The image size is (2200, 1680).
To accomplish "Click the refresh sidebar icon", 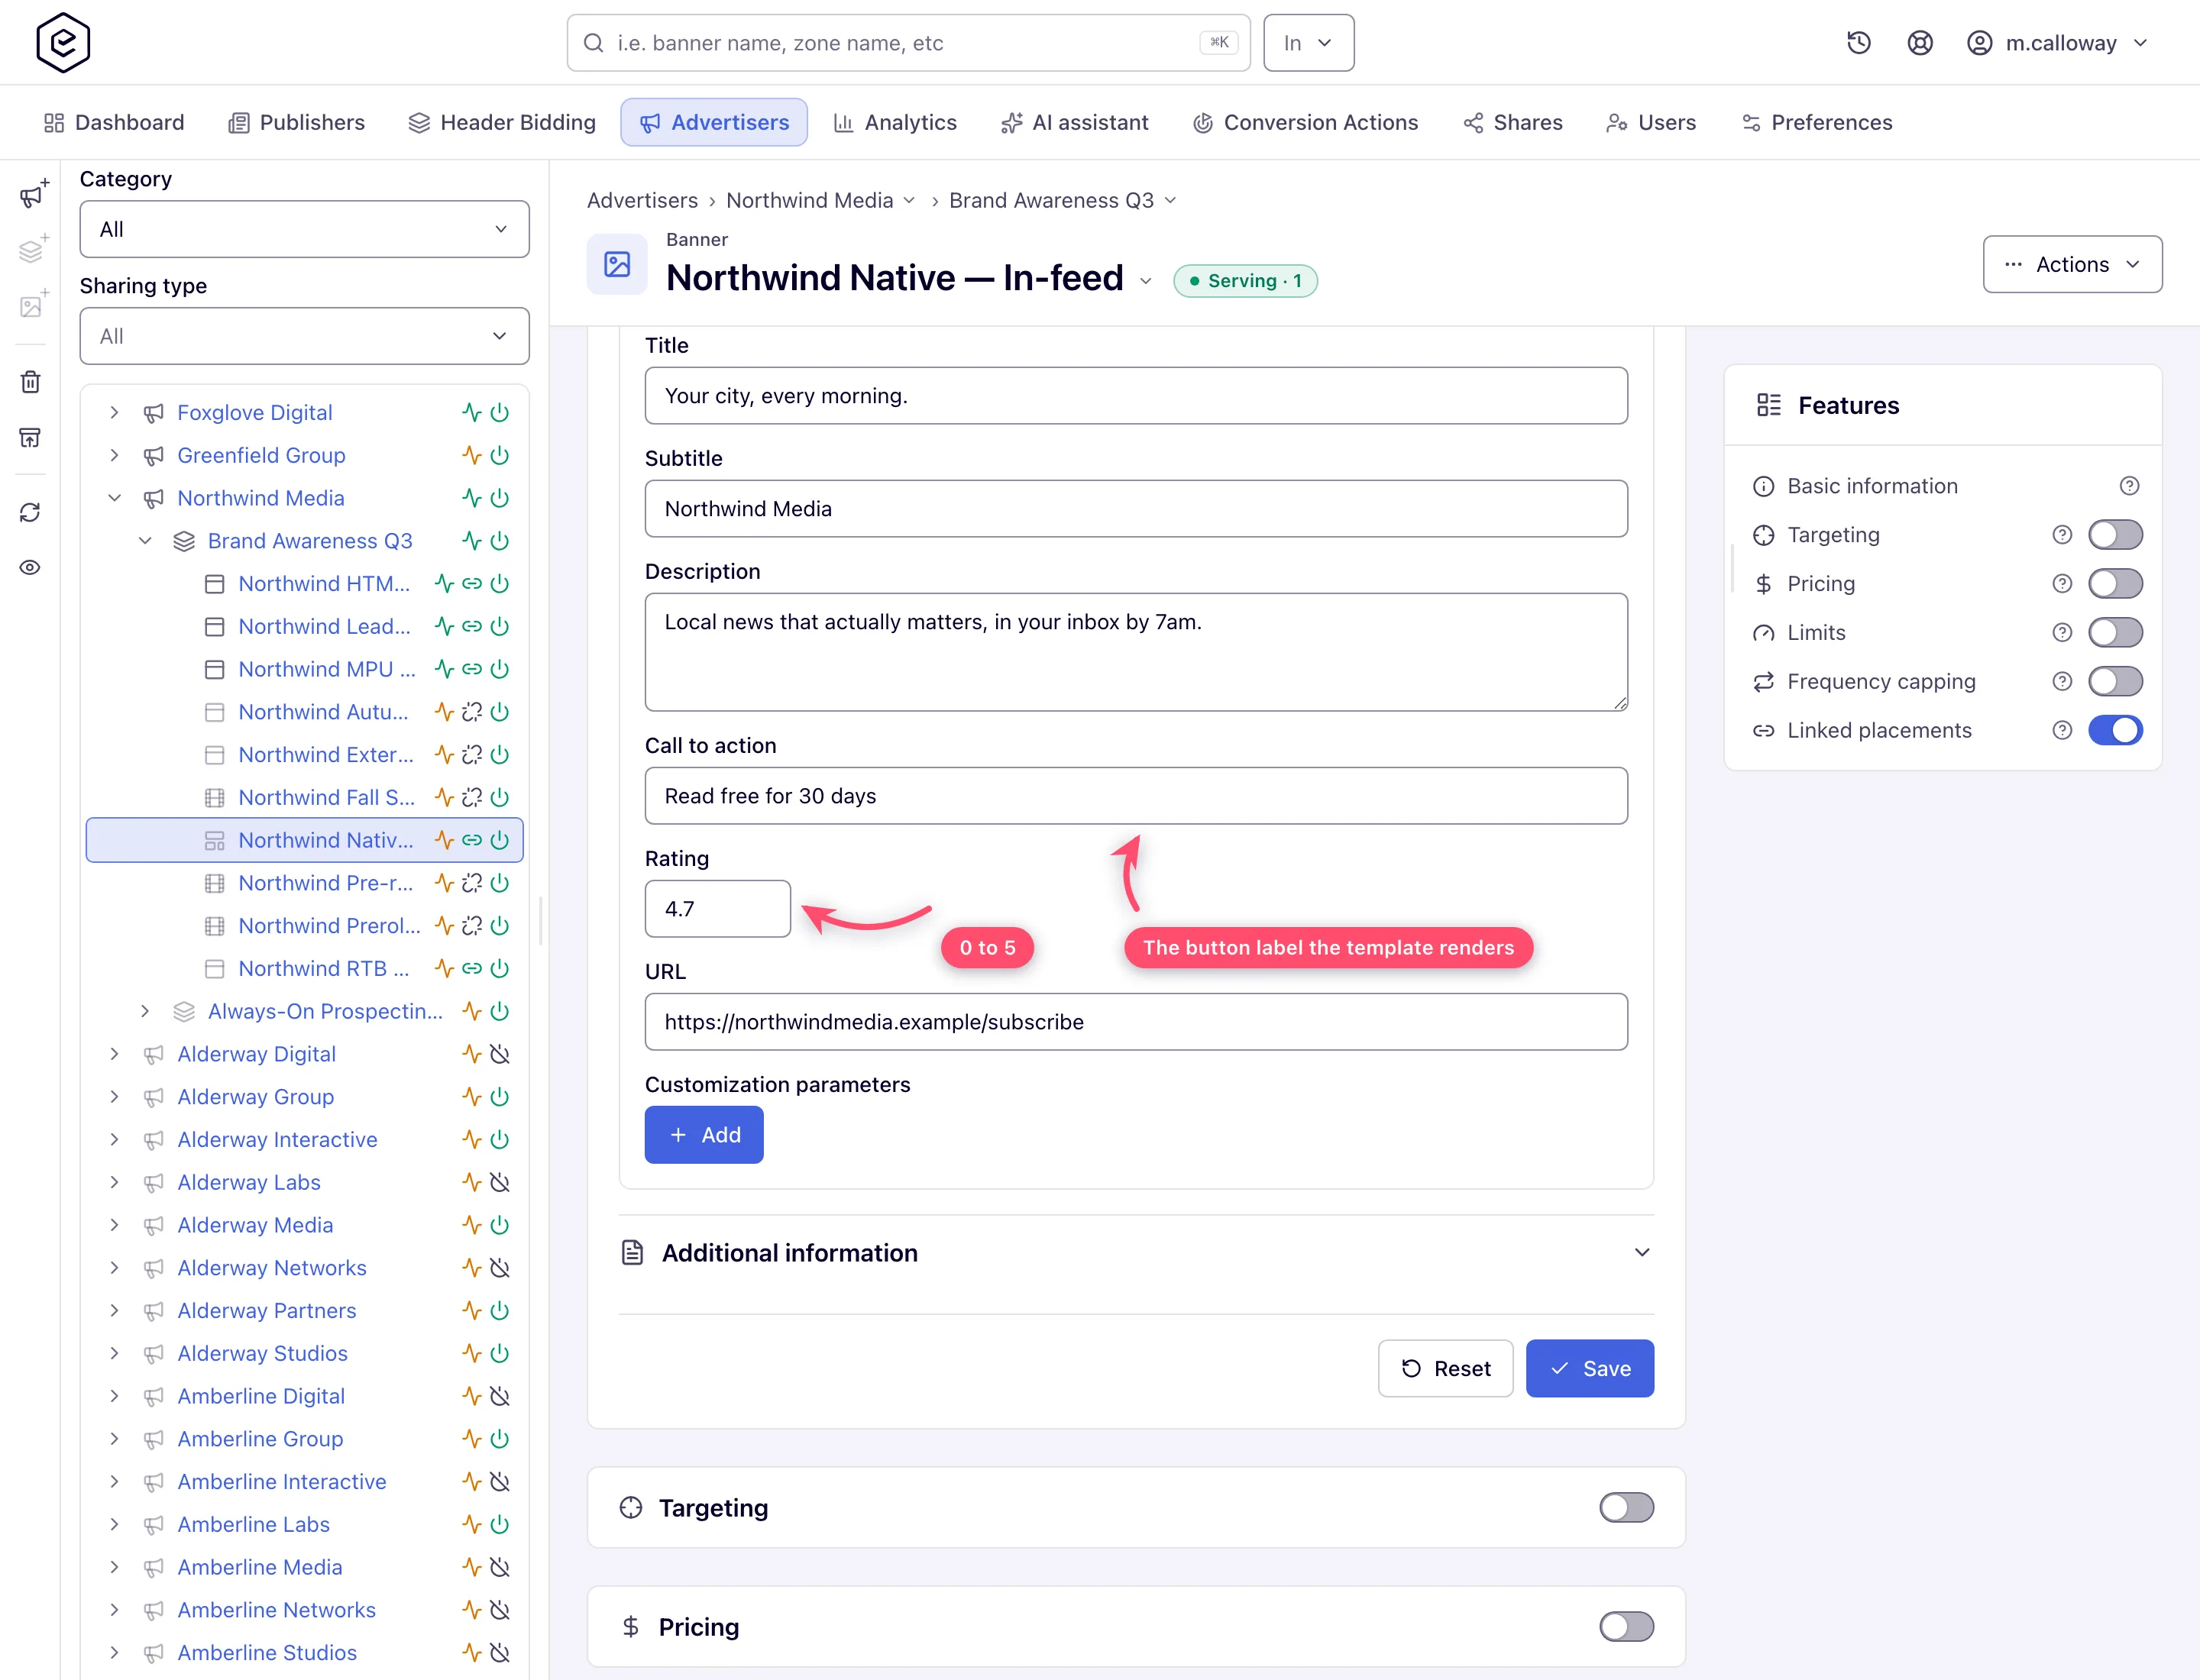I will [30, 513].
